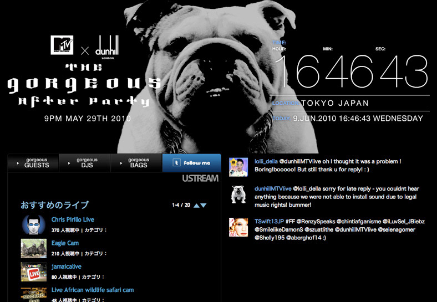Open Live African wildlife safari cam link
Screen dimensions: 437x302
[93, 290]
